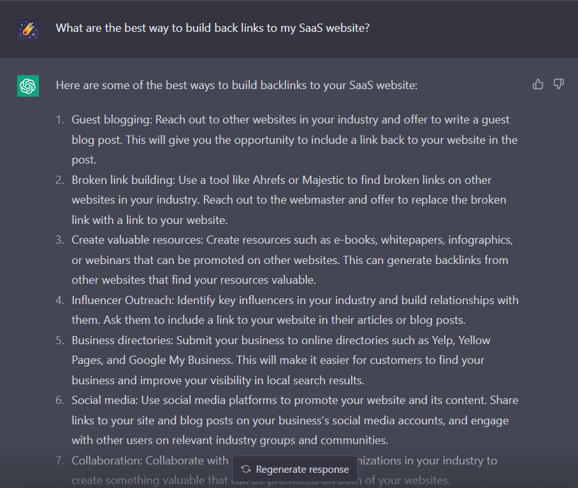Click the thumbs up feedback icon
The height and width of the screenshot is (488, 578).
pyautogui.click(x=538, y=84)
